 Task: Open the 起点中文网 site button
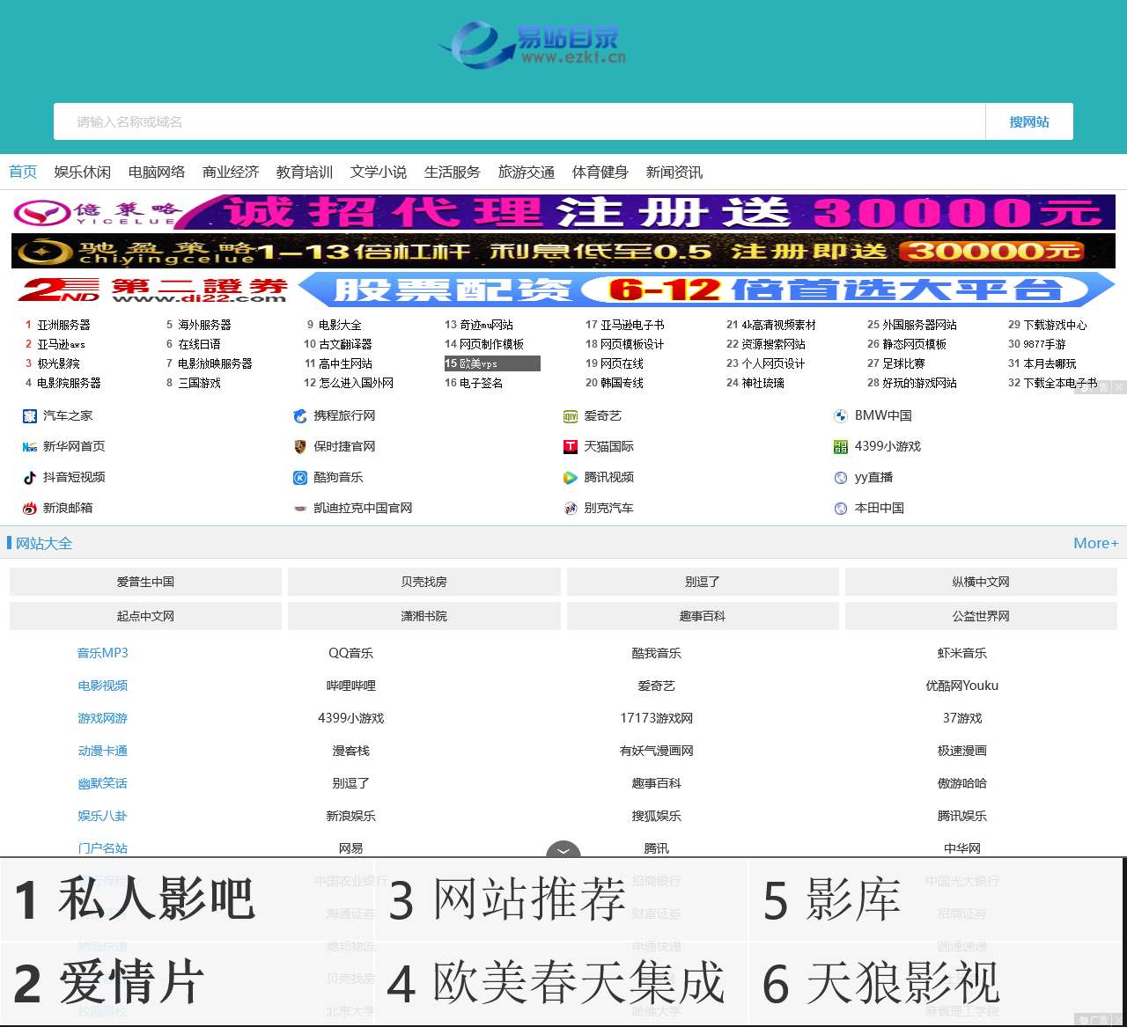[x=145, y=616]
